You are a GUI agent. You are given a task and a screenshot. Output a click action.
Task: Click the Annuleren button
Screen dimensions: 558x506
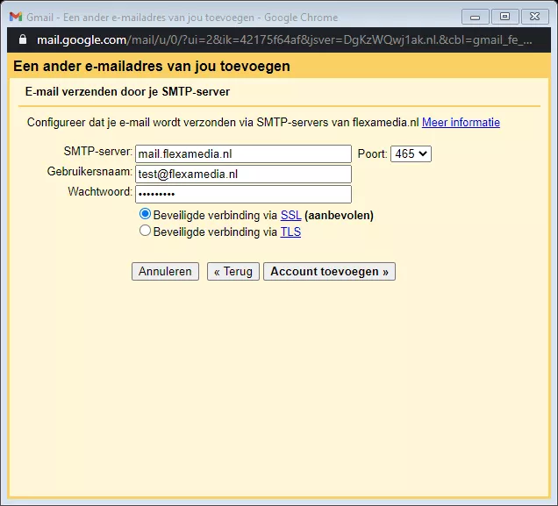coord(165,272)
